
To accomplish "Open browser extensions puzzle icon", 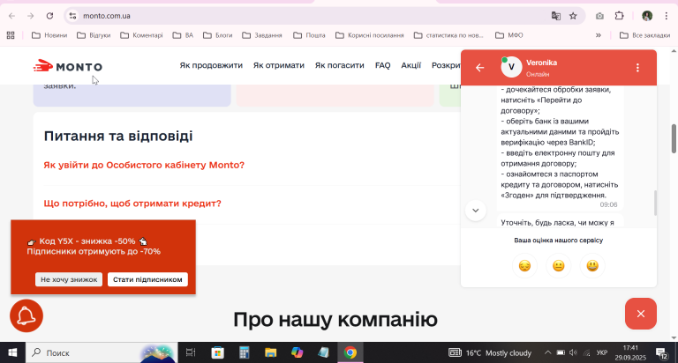I will tap(619, 16).
